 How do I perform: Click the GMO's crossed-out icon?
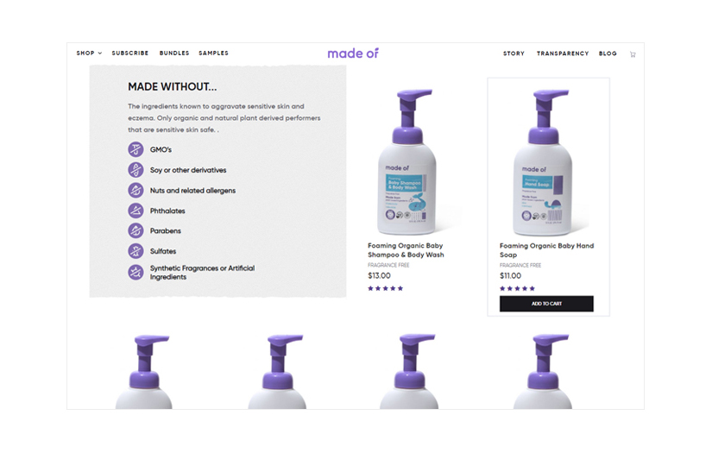click(135, 149)
